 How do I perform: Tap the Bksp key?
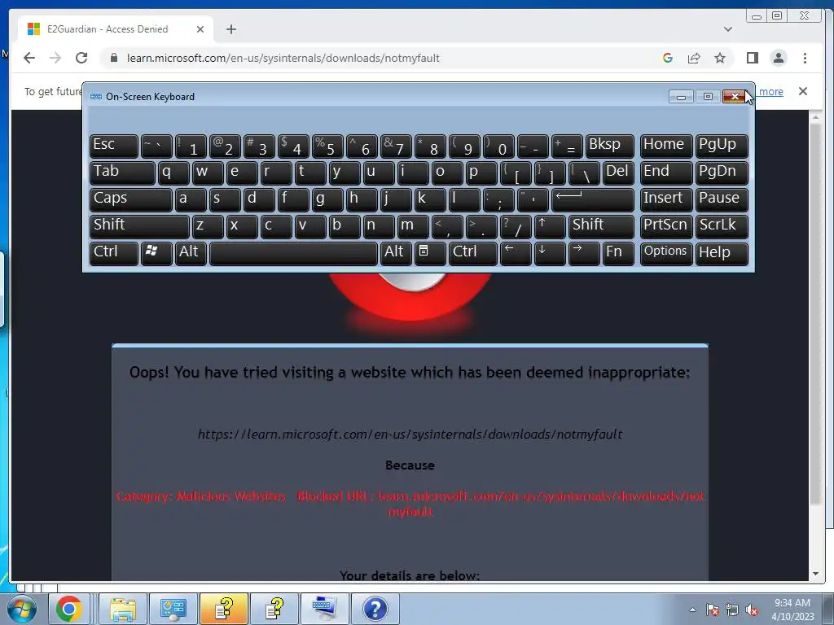coord(609,146)
